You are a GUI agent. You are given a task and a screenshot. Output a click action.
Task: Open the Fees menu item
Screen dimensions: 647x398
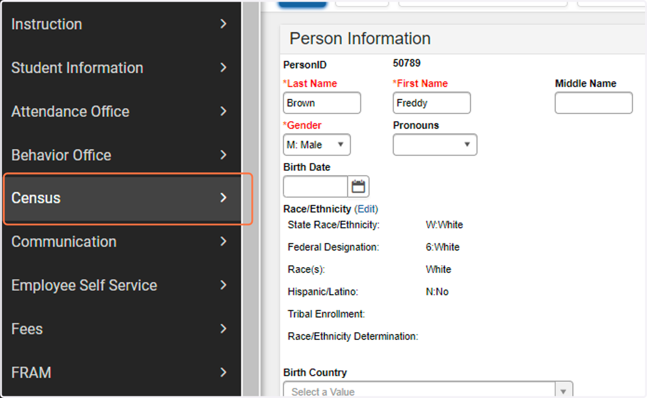click(x=121, y=329)
